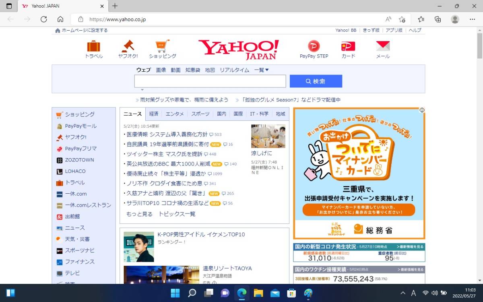The width and height of the screenshot is (483, 302).
Task: Open File Explorer from taskbar
Action: 258,293
